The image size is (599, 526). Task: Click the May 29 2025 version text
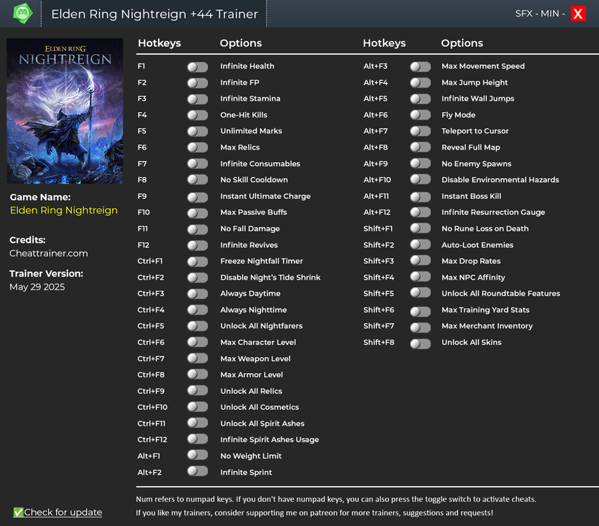37,287
